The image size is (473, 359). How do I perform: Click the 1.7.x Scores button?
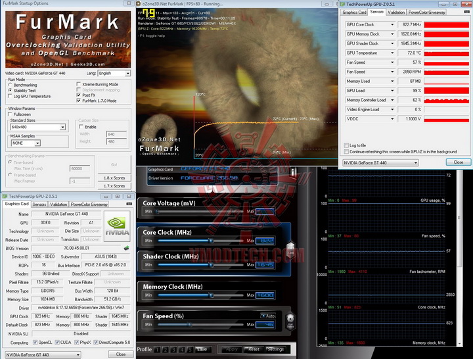click(x=114, y=186)
